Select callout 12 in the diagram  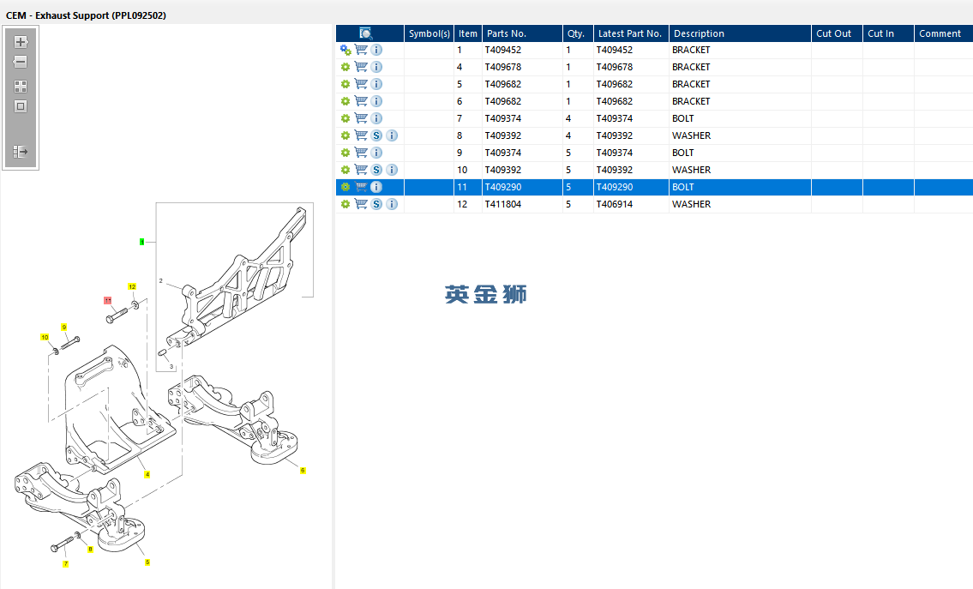point(132,286)
